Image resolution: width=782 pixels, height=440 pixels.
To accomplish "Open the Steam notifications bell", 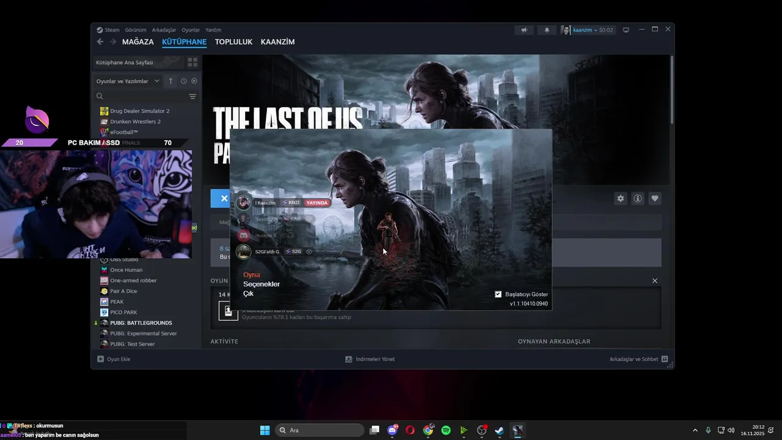I will click(547, 29).
